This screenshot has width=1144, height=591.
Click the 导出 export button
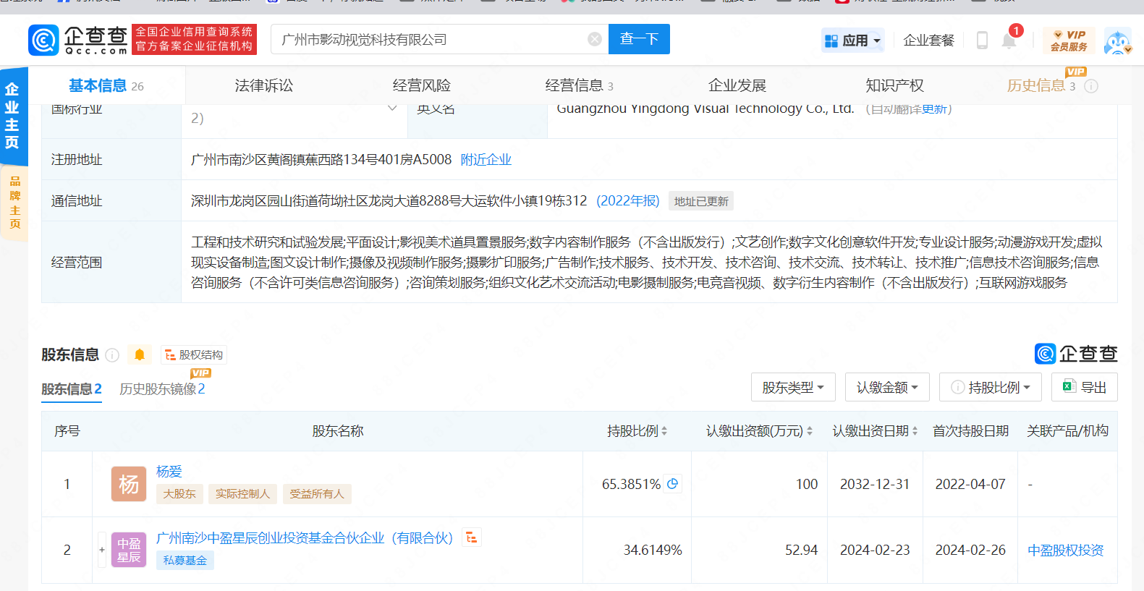[x=1085, y=387]
